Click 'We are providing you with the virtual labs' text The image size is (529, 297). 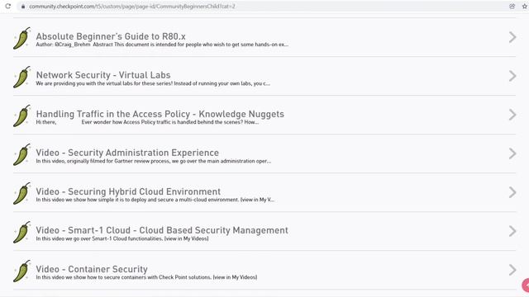pos(153,83)
